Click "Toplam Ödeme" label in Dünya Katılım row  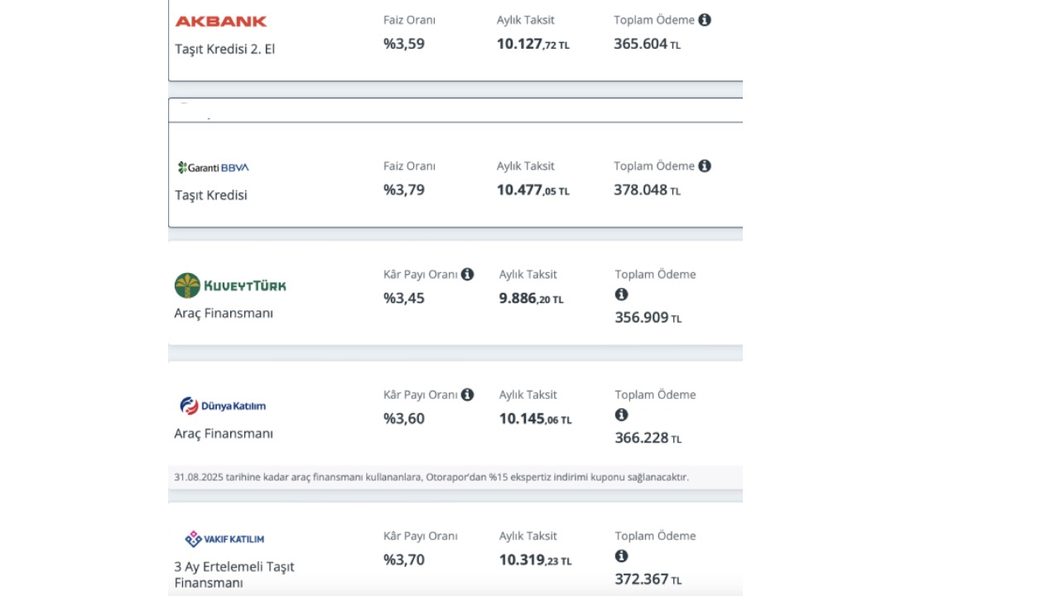655,396
